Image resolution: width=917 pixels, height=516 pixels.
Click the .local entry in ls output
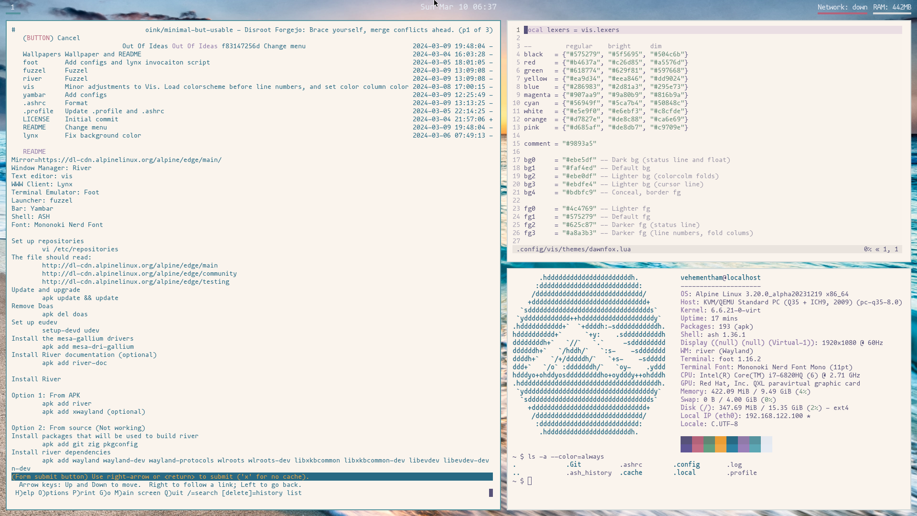[684, 473]
